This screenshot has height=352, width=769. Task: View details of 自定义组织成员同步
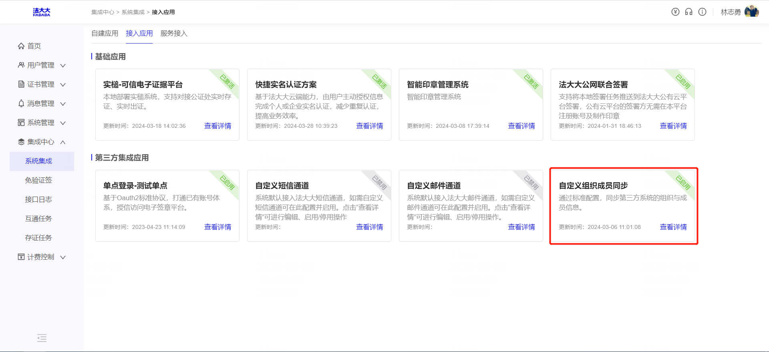tap(673, 227)
